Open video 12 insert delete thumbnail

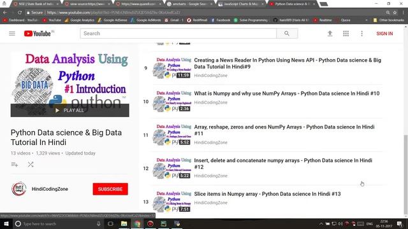pos(171,168)
